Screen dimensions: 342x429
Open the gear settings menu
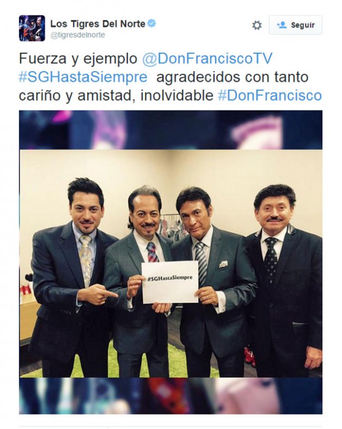pyautogui.click(x=257, y=25)
